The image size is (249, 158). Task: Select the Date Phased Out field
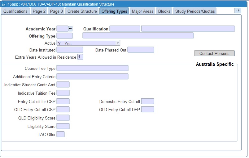pyautogui.click(x=141, y=50)
